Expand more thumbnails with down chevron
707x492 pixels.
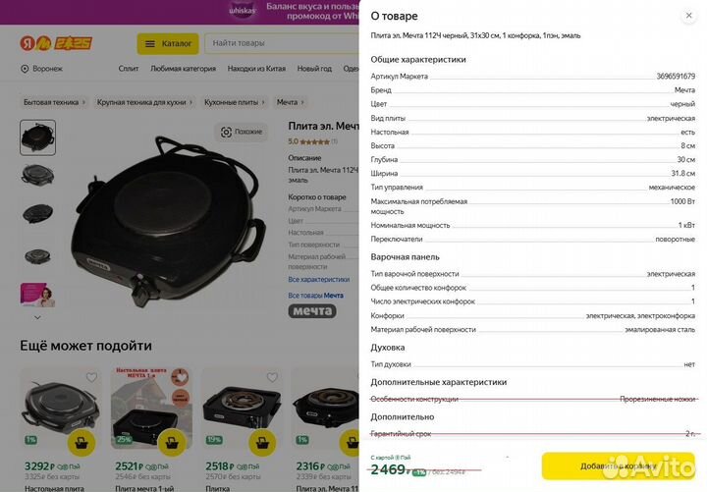click(37, 317)
